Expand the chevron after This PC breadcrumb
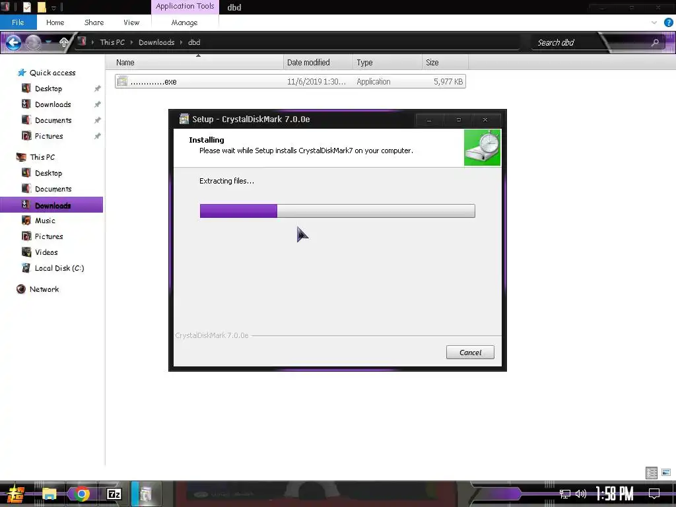676x507 pixels. point(132,42)
